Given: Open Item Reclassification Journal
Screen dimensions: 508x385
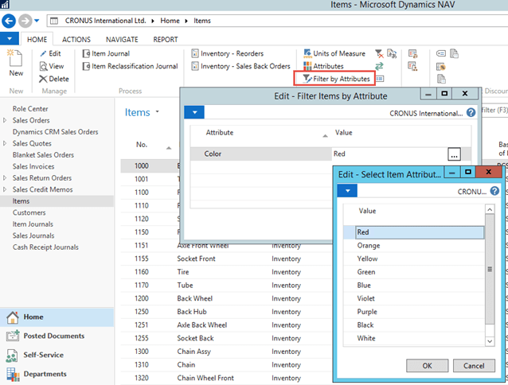Looking at the screenshot, I should click(131, 66).
